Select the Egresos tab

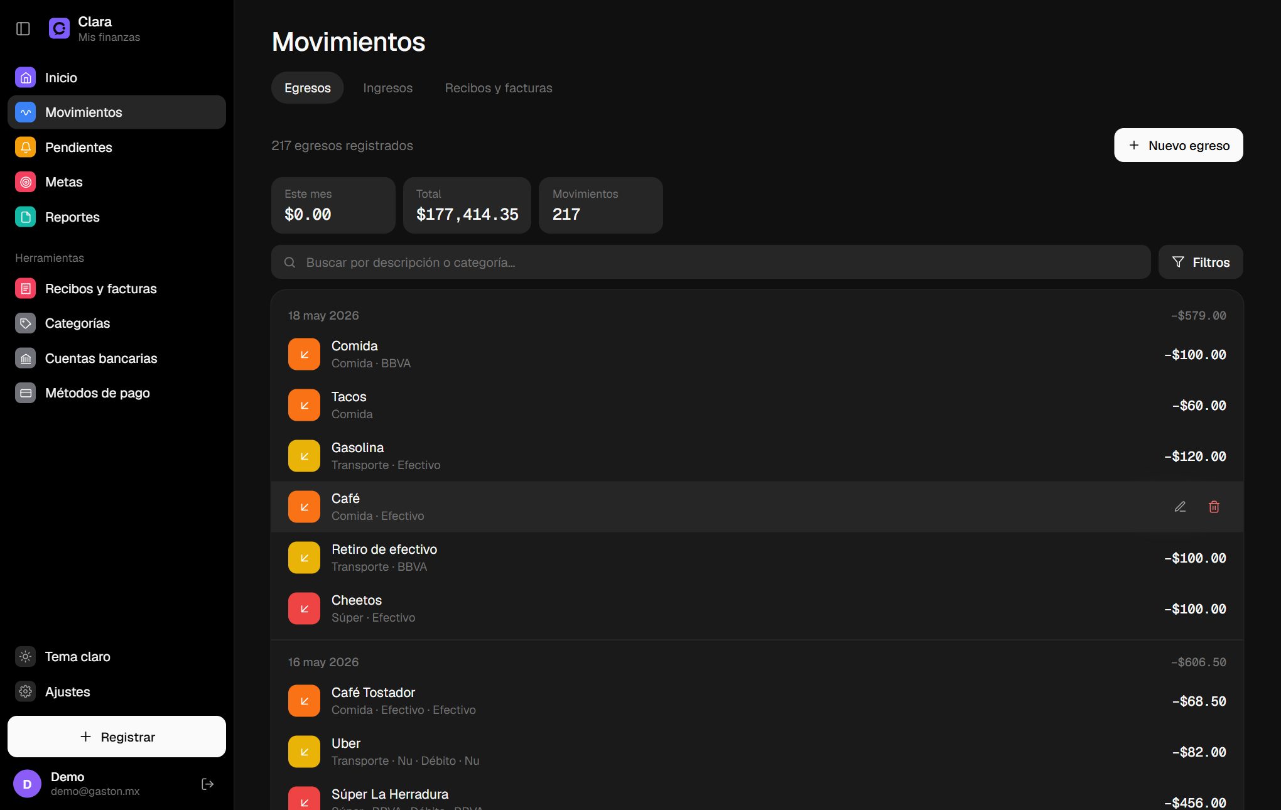click(308, 88)
